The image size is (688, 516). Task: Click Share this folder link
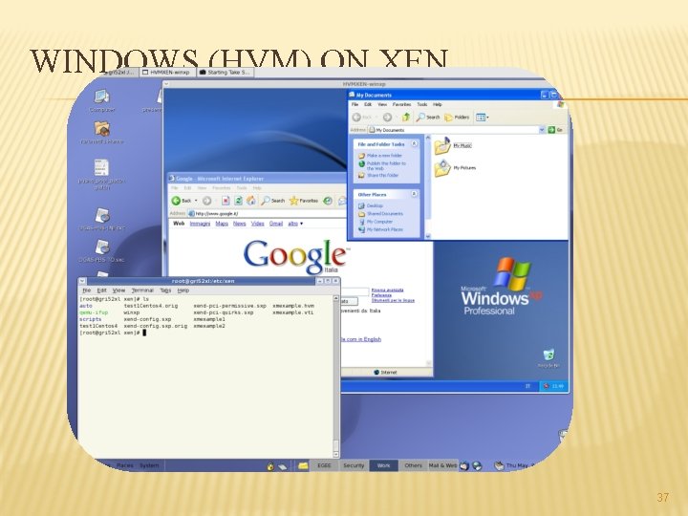[378, 175]
